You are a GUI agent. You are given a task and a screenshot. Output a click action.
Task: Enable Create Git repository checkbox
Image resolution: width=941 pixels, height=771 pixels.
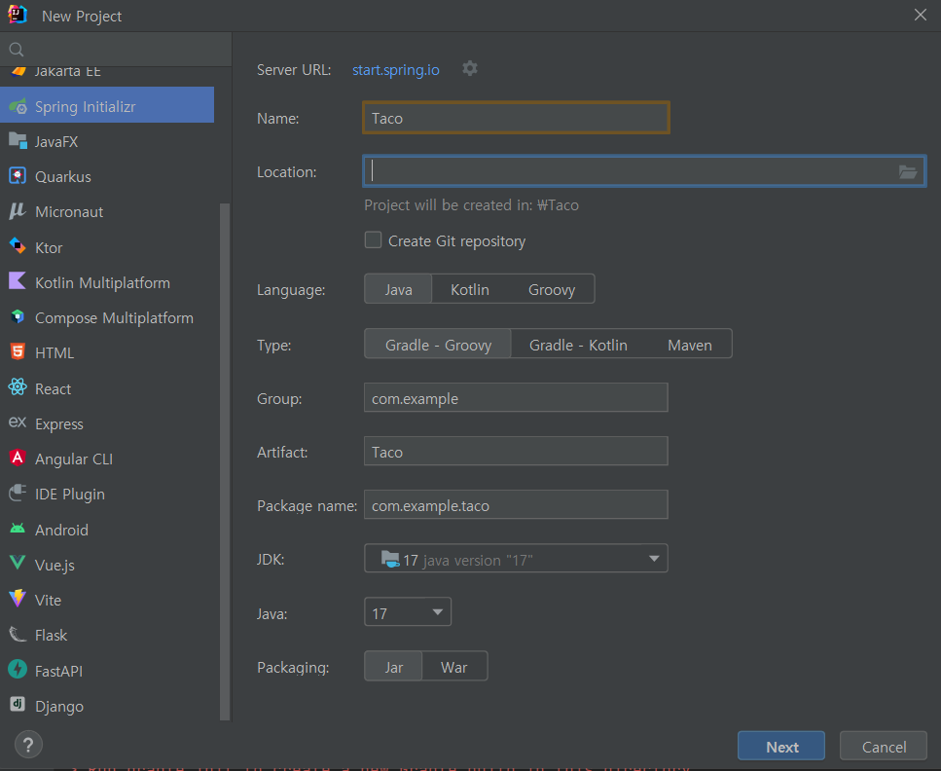(x=374, y=240)
